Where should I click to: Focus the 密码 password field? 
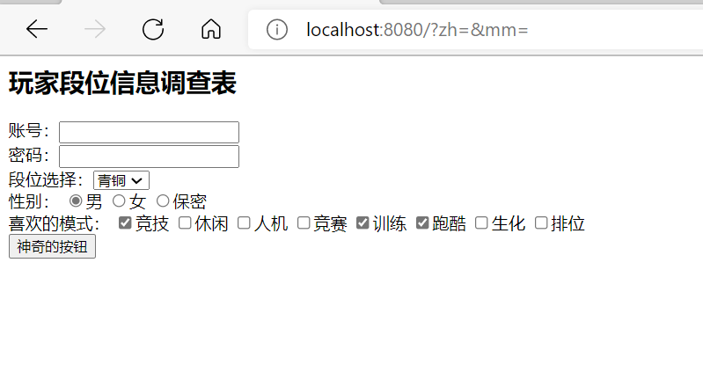coord(149,157)
